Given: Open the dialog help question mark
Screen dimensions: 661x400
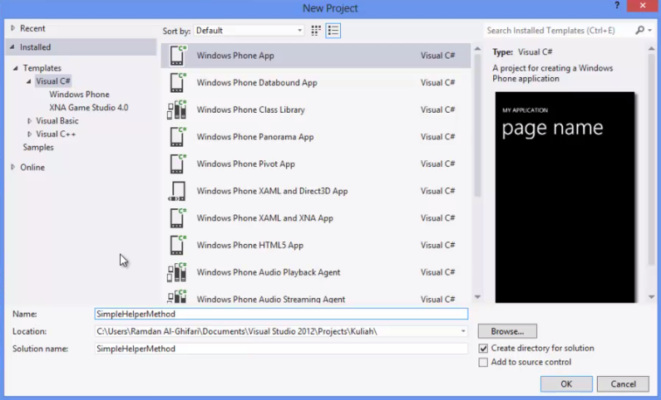Looking at the screenshot, I should tap(617, 6).
